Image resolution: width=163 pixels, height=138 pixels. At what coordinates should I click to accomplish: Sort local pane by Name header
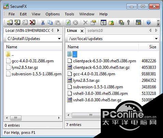tap(33, 47)
